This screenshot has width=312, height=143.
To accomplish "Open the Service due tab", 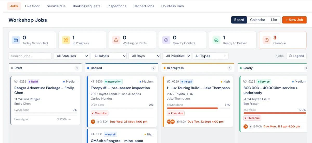I will tap(56, 6).
